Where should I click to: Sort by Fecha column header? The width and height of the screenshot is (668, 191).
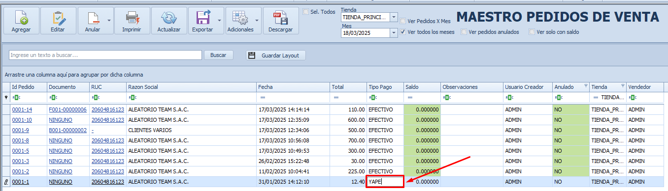[293, 87]
